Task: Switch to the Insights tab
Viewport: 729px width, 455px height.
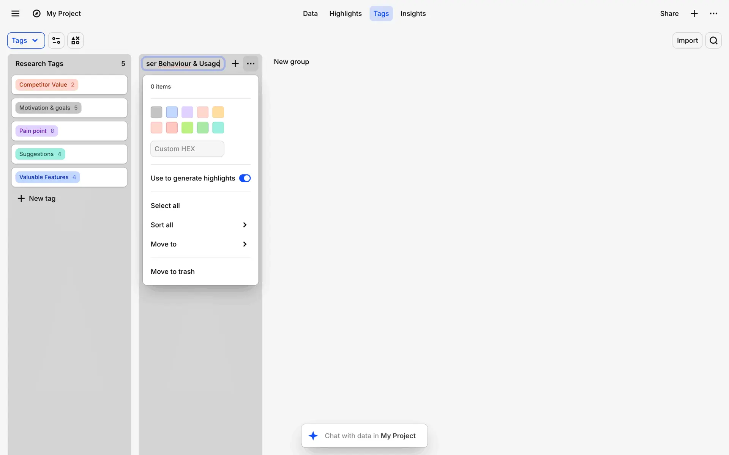Action: tap(413, 14)
